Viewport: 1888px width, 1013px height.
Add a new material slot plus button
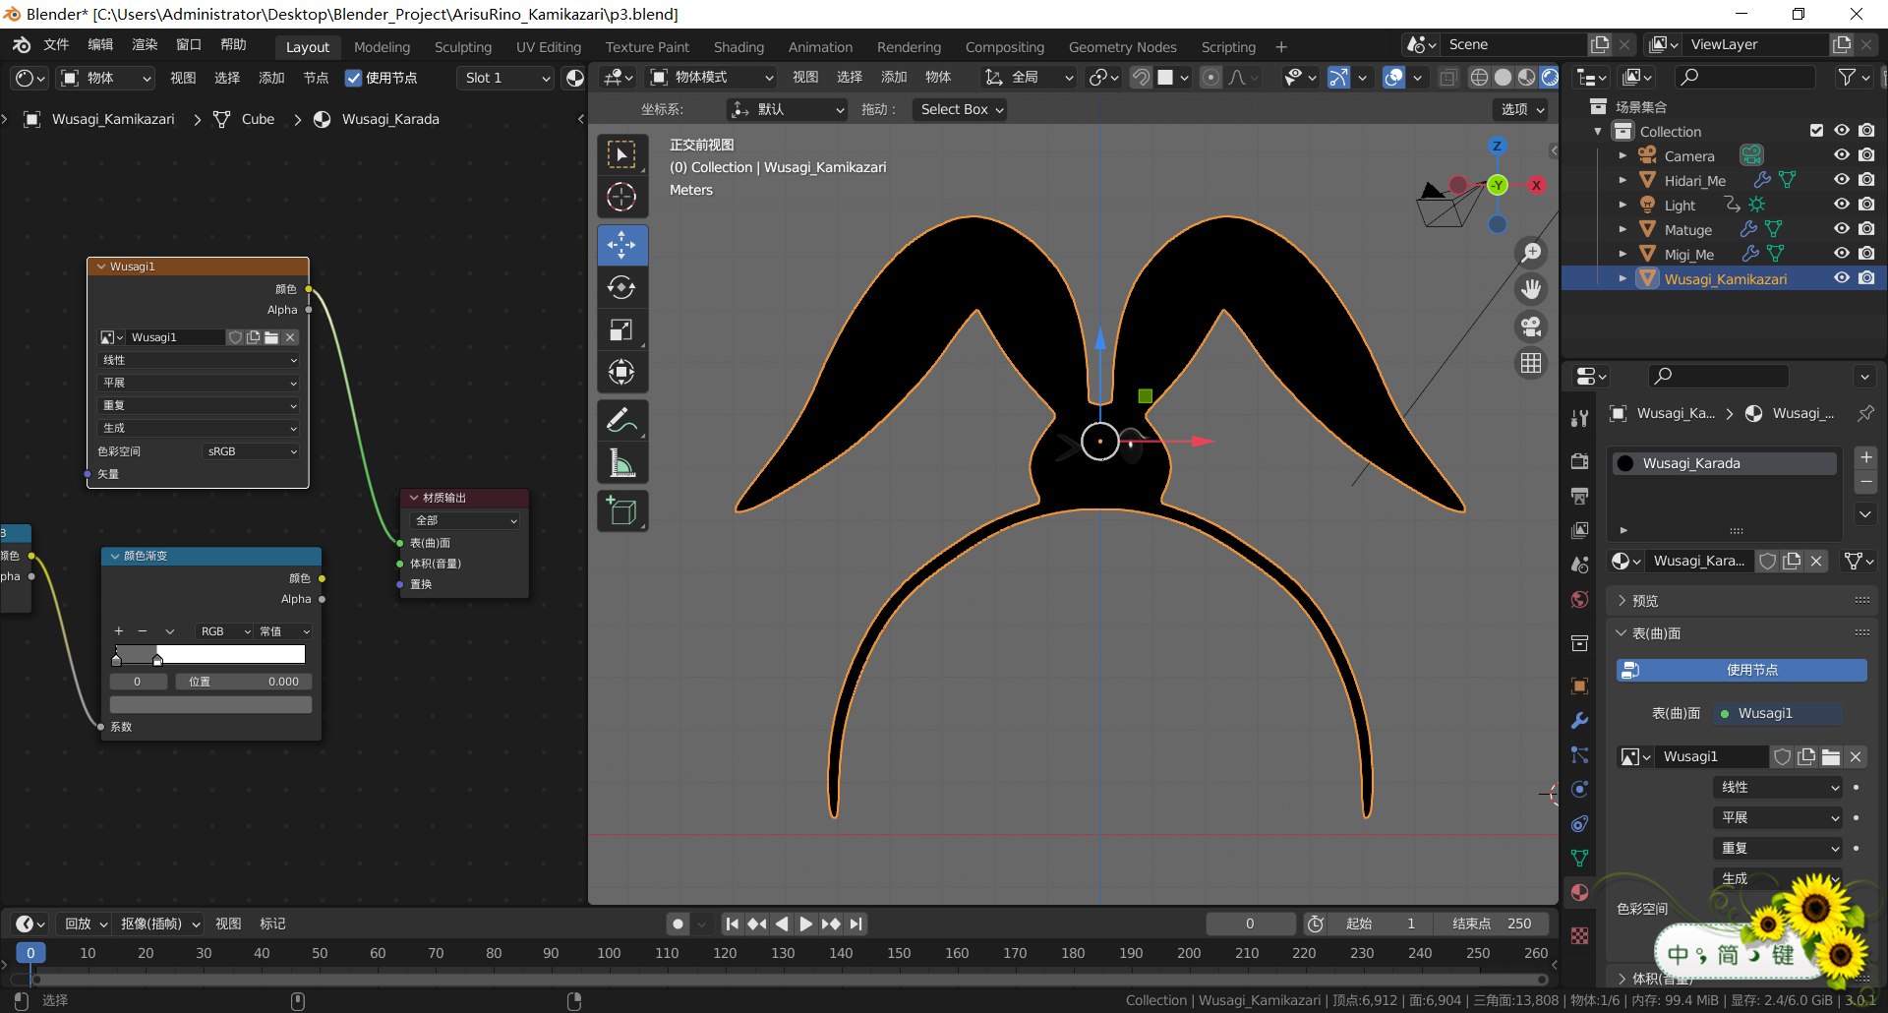click(x=1865, y=457)
